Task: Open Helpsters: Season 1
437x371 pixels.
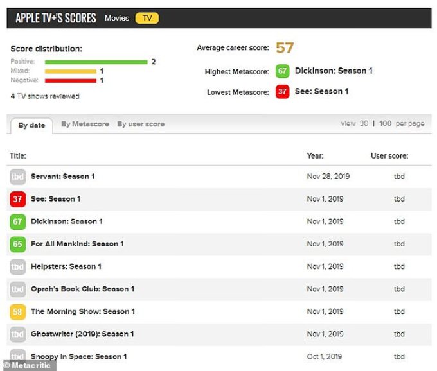Action: (x=66, y=266)
